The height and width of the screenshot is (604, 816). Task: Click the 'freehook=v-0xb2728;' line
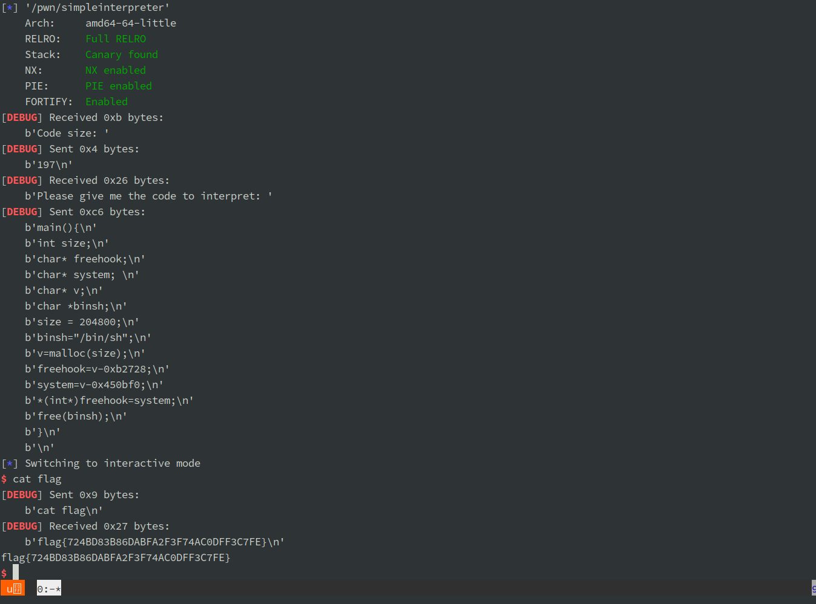point(97,369)
